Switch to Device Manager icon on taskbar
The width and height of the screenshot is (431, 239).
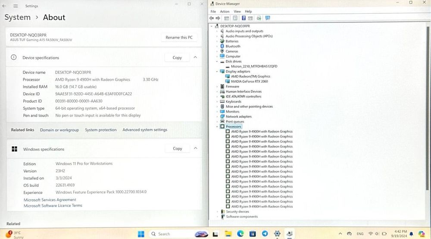(x=290, y=234)
